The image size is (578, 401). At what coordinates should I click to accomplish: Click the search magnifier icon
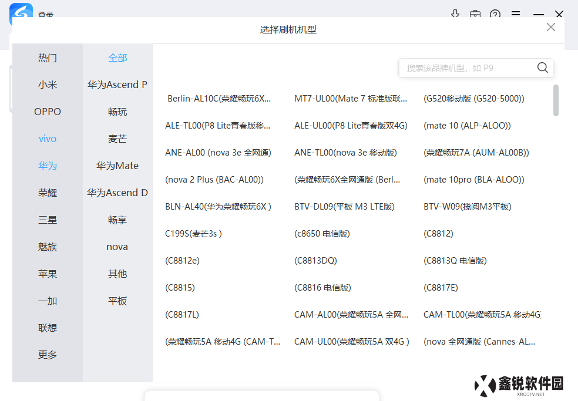point(542,68)
